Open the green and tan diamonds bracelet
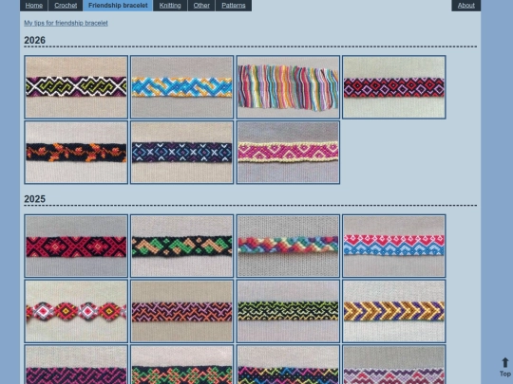This screenshot has height=384, width=513. (x=181, y=246)
